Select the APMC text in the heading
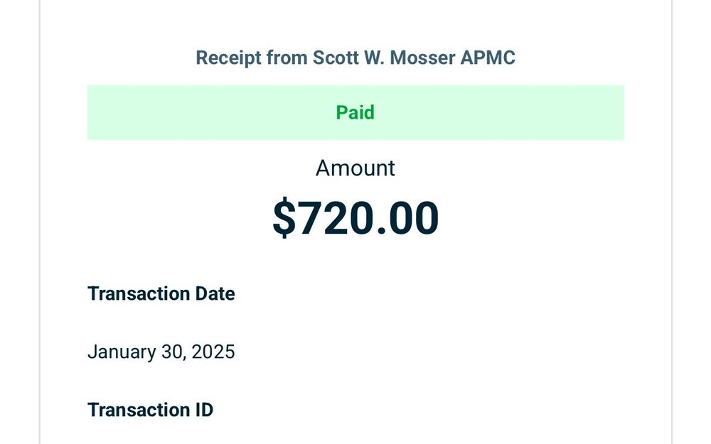711x444 pixels. tap(488, 58)
